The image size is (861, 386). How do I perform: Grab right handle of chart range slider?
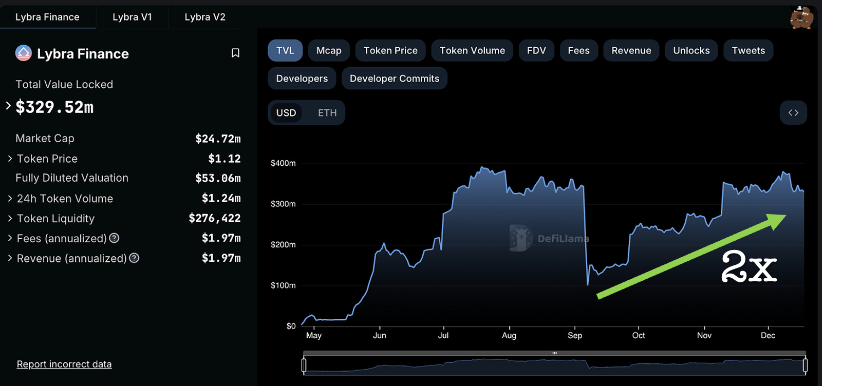[x=805, y=365]
